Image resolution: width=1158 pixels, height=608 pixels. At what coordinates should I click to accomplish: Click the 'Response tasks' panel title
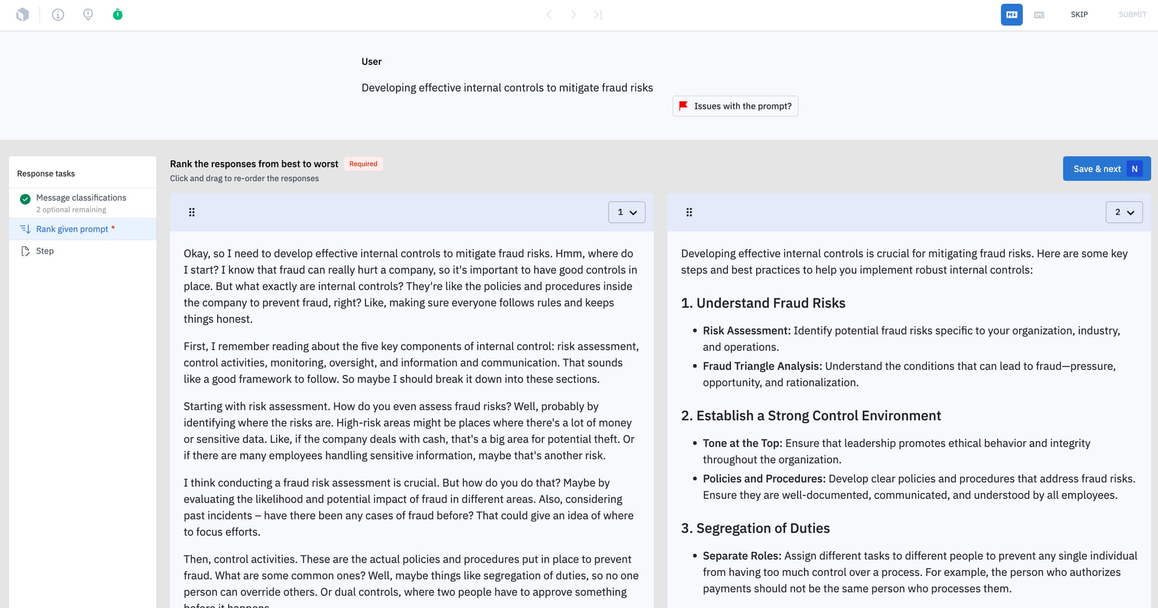point(46,174)
